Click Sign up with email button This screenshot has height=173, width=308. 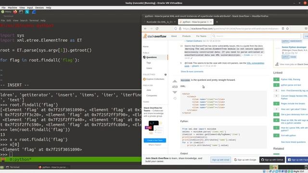[x=220, y=160]
